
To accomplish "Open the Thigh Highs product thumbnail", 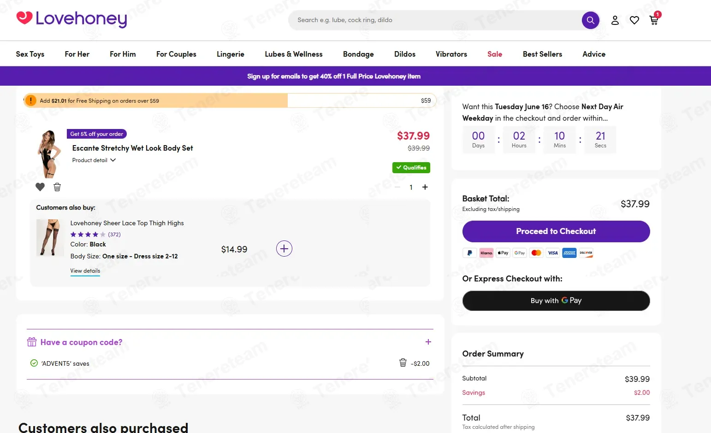I will pos(50,238).
